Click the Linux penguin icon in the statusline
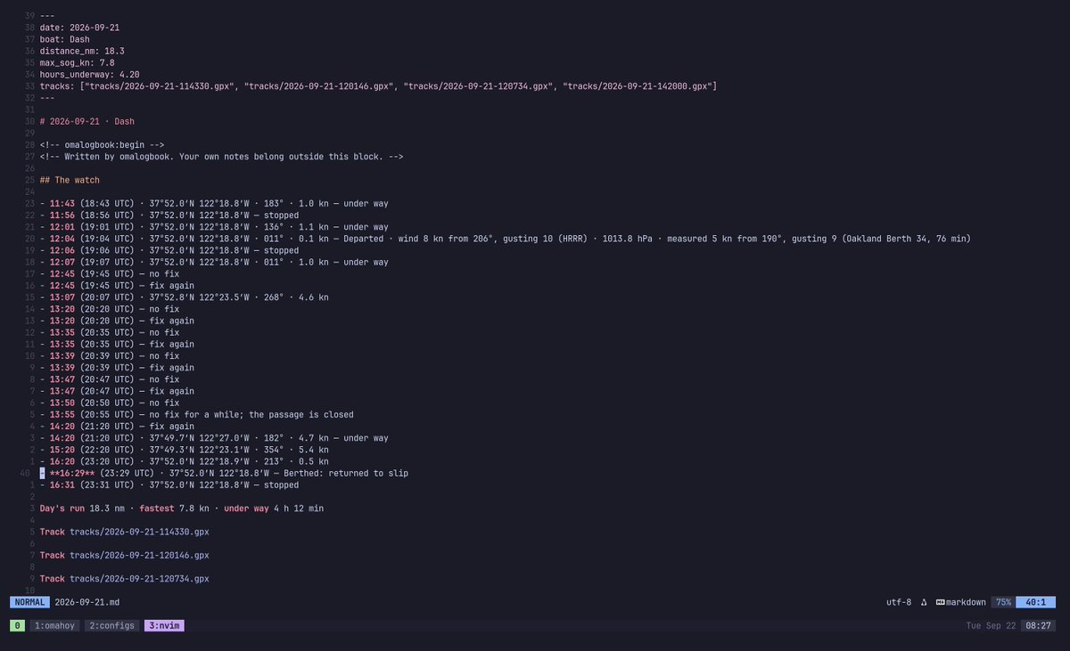1070x651 pixels. [924, 602]
